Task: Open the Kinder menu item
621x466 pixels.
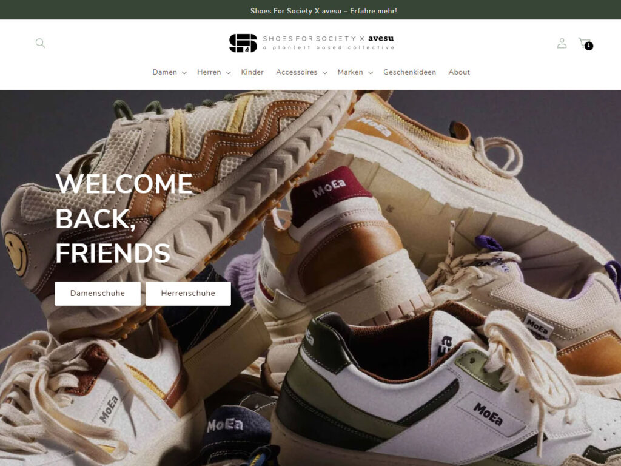Action: click(252, 72)
